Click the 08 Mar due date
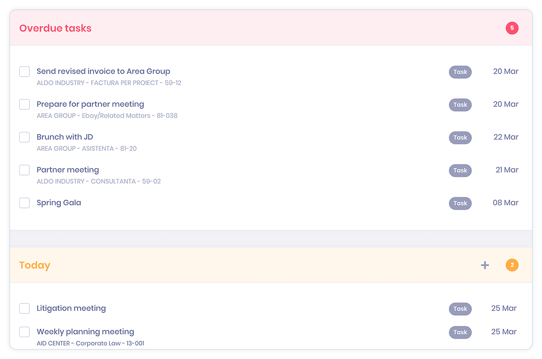This screenshot has width=542, height=359. point(506,203)
